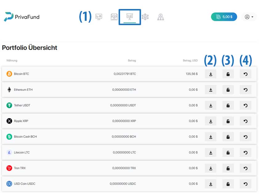This screenshot has width=259, height=195.
Task: Open the dashboard monitor nav icon
Action: pyautogui.click(x=99, y=17)
